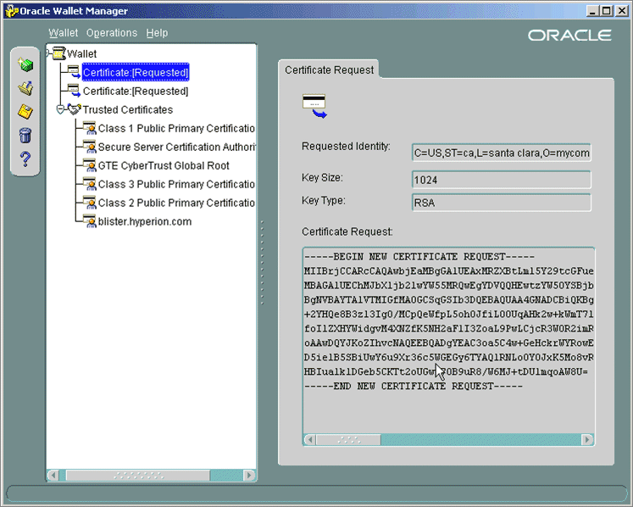This screenshot has height=507, width=633.
Task: Click the Requested Identity field
Action: pos(502,153)
